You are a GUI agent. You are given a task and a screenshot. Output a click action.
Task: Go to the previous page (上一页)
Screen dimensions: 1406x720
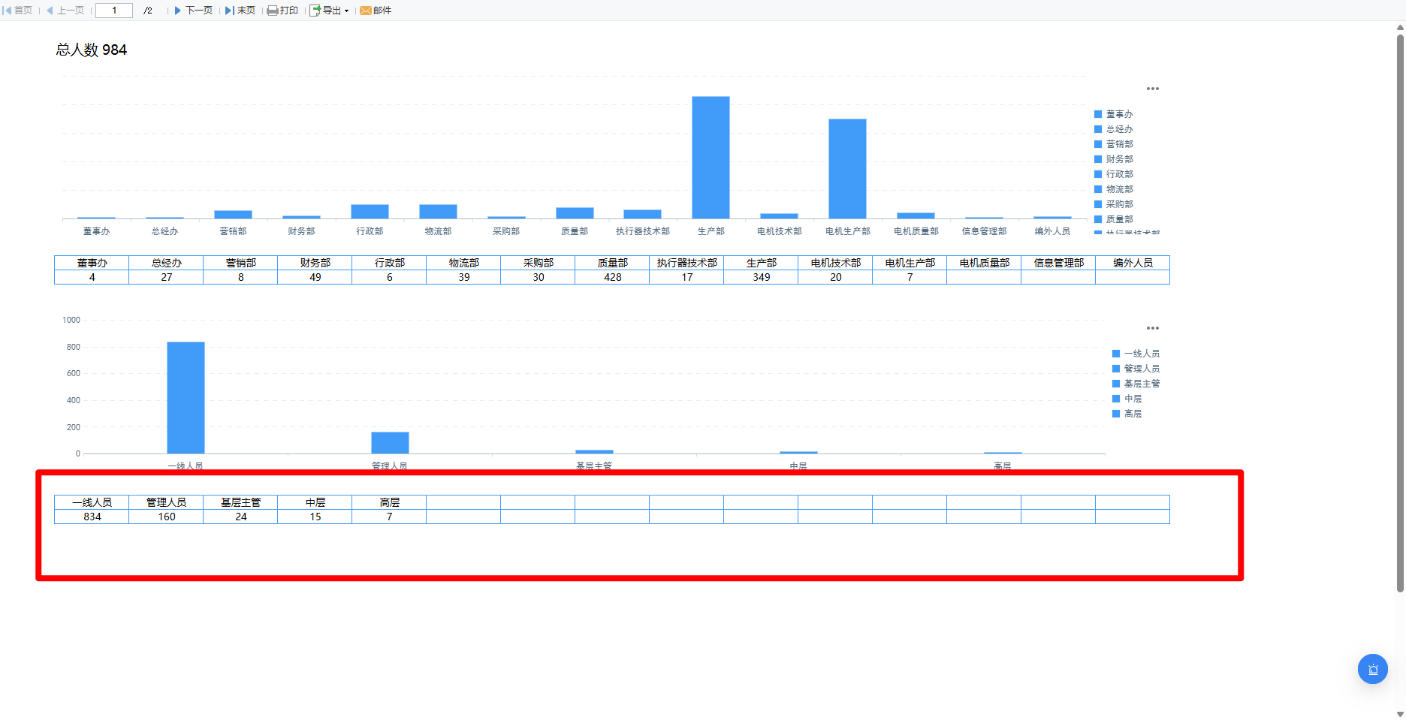65,11
